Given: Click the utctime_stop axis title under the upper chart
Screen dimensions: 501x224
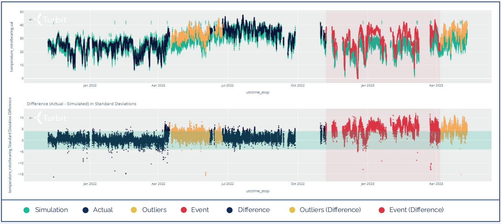Looking at the screenshot, I should (257, 92).
